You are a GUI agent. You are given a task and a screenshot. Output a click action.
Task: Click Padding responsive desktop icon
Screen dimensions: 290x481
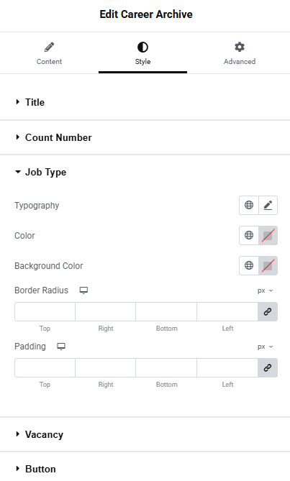click(x=61, y=347)
